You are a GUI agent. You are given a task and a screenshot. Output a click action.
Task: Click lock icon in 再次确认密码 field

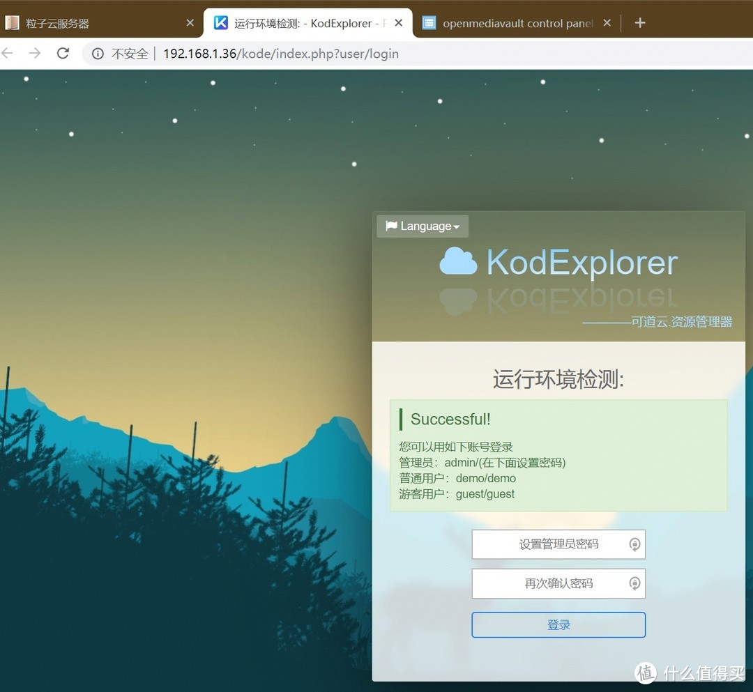[x=634, y=583]
